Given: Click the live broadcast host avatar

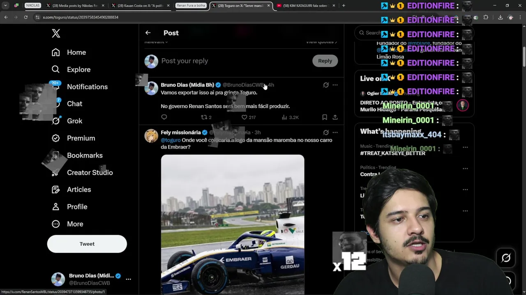Looking at the screenshot, I should pyautogui.click(x=463, y=105).
